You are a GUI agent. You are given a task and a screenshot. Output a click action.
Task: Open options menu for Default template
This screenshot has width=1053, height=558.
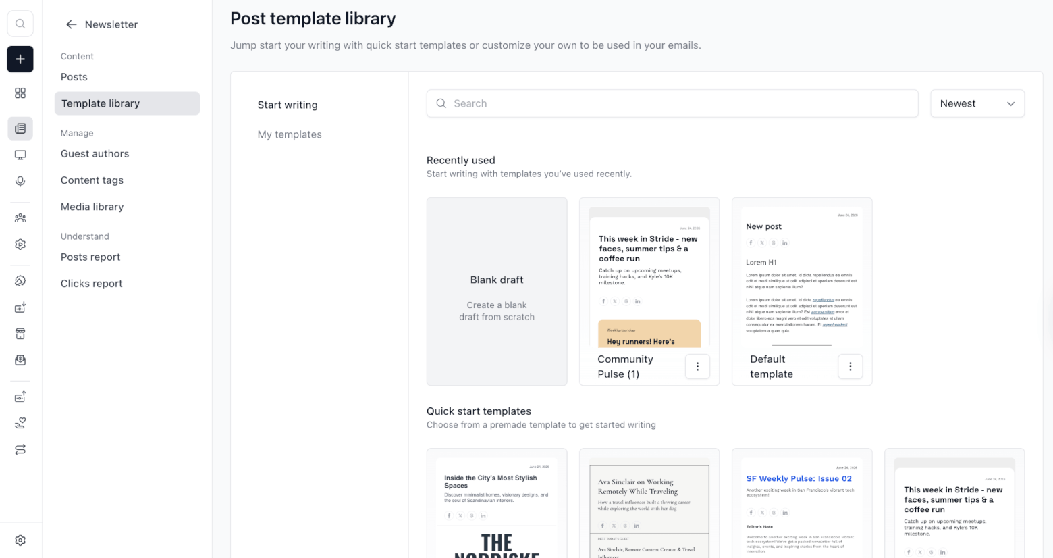pos(850,366)
